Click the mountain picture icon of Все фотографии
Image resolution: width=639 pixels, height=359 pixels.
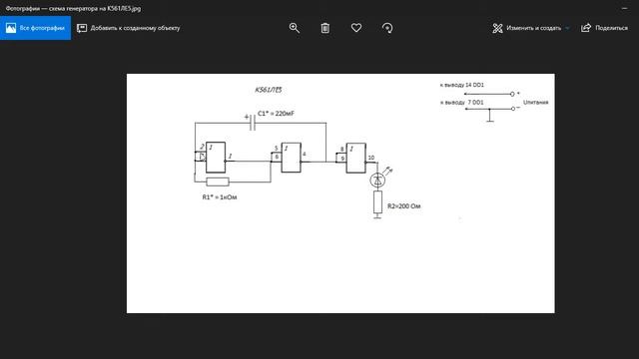pos(11,28)
